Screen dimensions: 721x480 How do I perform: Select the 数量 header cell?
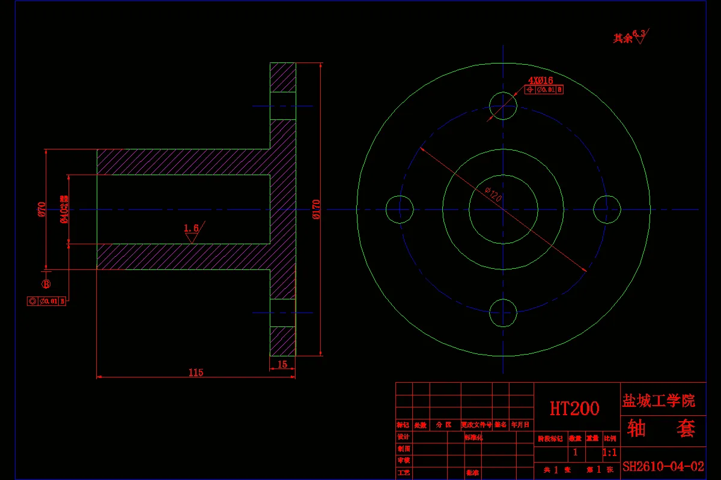pos(576,439)
